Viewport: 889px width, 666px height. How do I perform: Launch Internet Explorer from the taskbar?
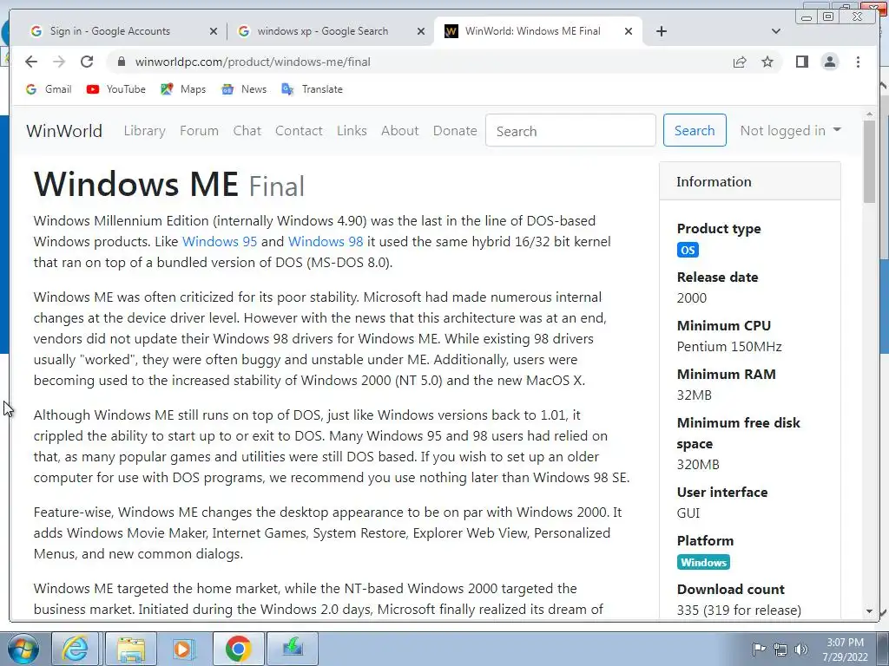76,649
